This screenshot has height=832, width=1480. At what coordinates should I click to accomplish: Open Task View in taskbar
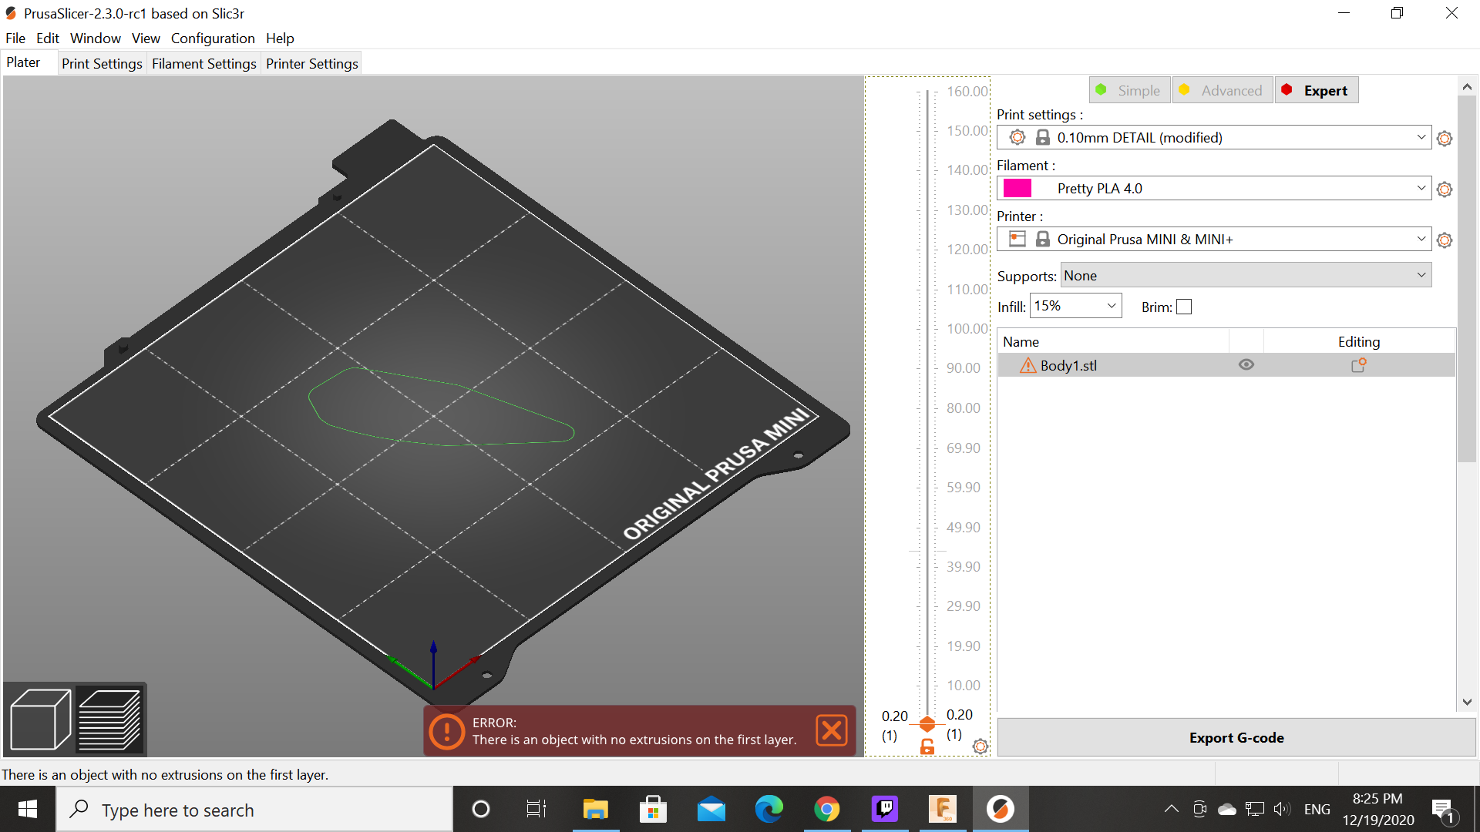click(536, 809)
